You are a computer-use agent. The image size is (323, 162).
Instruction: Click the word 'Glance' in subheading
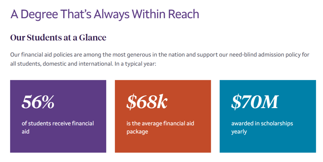(92, 38)
